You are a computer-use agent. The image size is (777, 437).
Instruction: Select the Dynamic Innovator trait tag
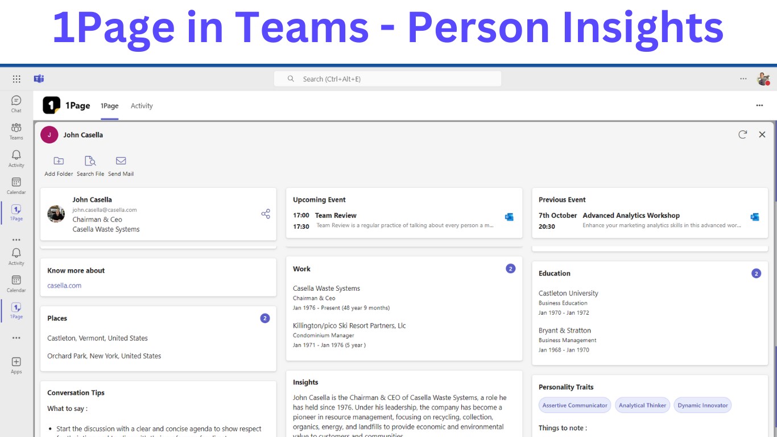tap(702, 405)
